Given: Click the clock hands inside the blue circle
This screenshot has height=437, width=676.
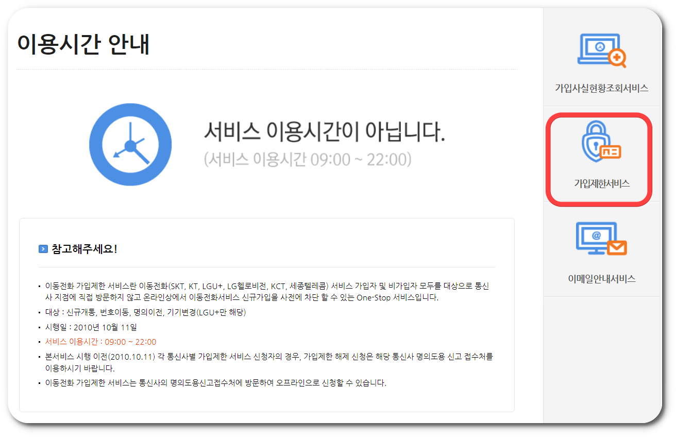Looking at the screenshot, I should [131, 145].
